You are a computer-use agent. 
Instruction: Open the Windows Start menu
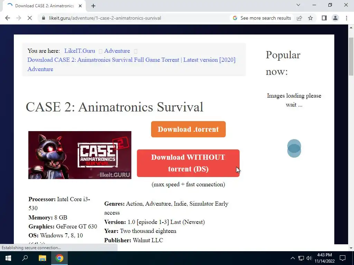click(8, 258)
